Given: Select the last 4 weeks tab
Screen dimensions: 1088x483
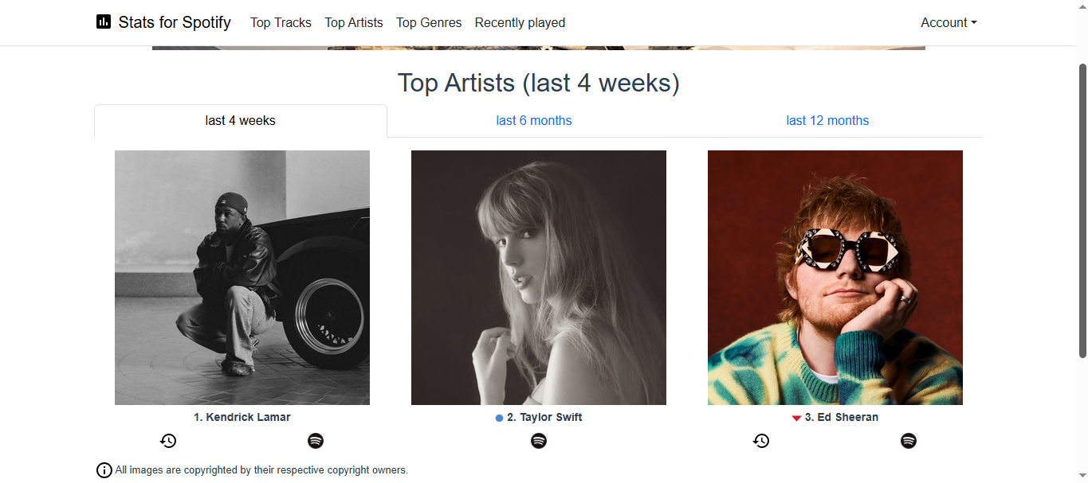Looking at the screenshot, I should (240, 120).
